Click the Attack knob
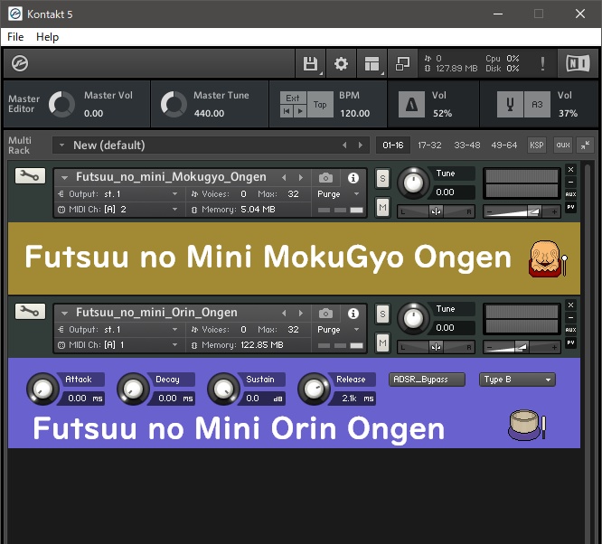 (42, 389)
